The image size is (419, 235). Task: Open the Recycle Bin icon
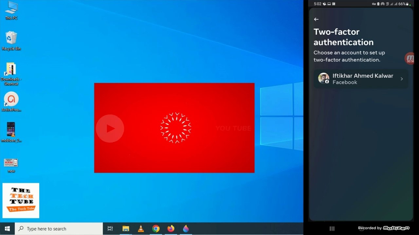[x=11, y=41]
